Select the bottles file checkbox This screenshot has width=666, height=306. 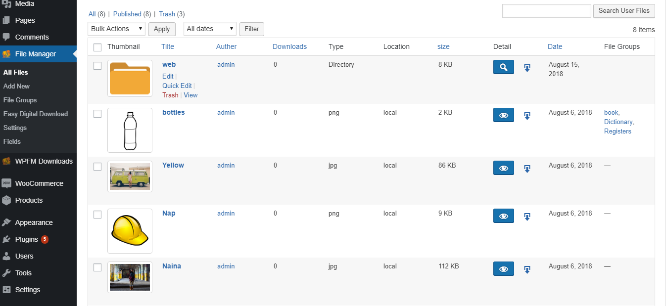[x=97, y=114]
